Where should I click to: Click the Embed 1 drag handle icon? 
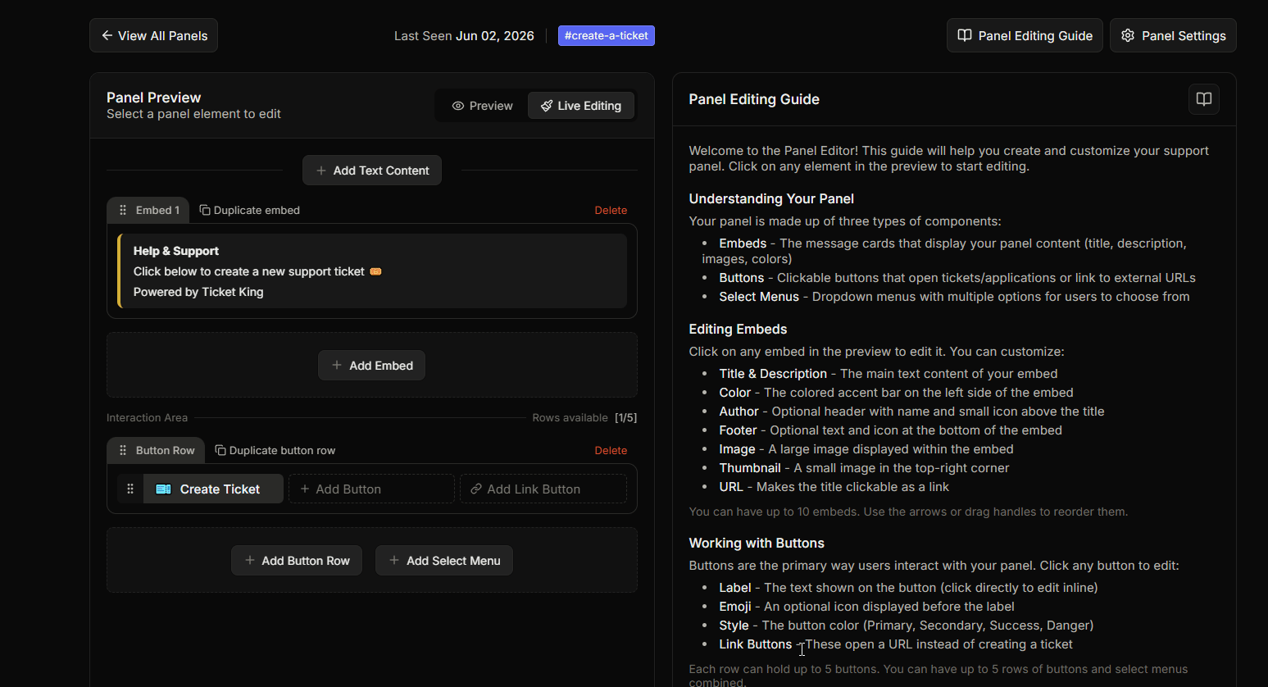pos(123,210)
